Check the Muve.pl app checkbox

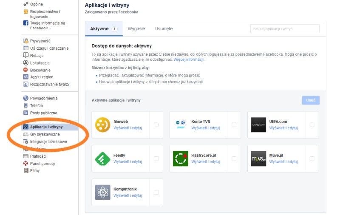[312, 158]
